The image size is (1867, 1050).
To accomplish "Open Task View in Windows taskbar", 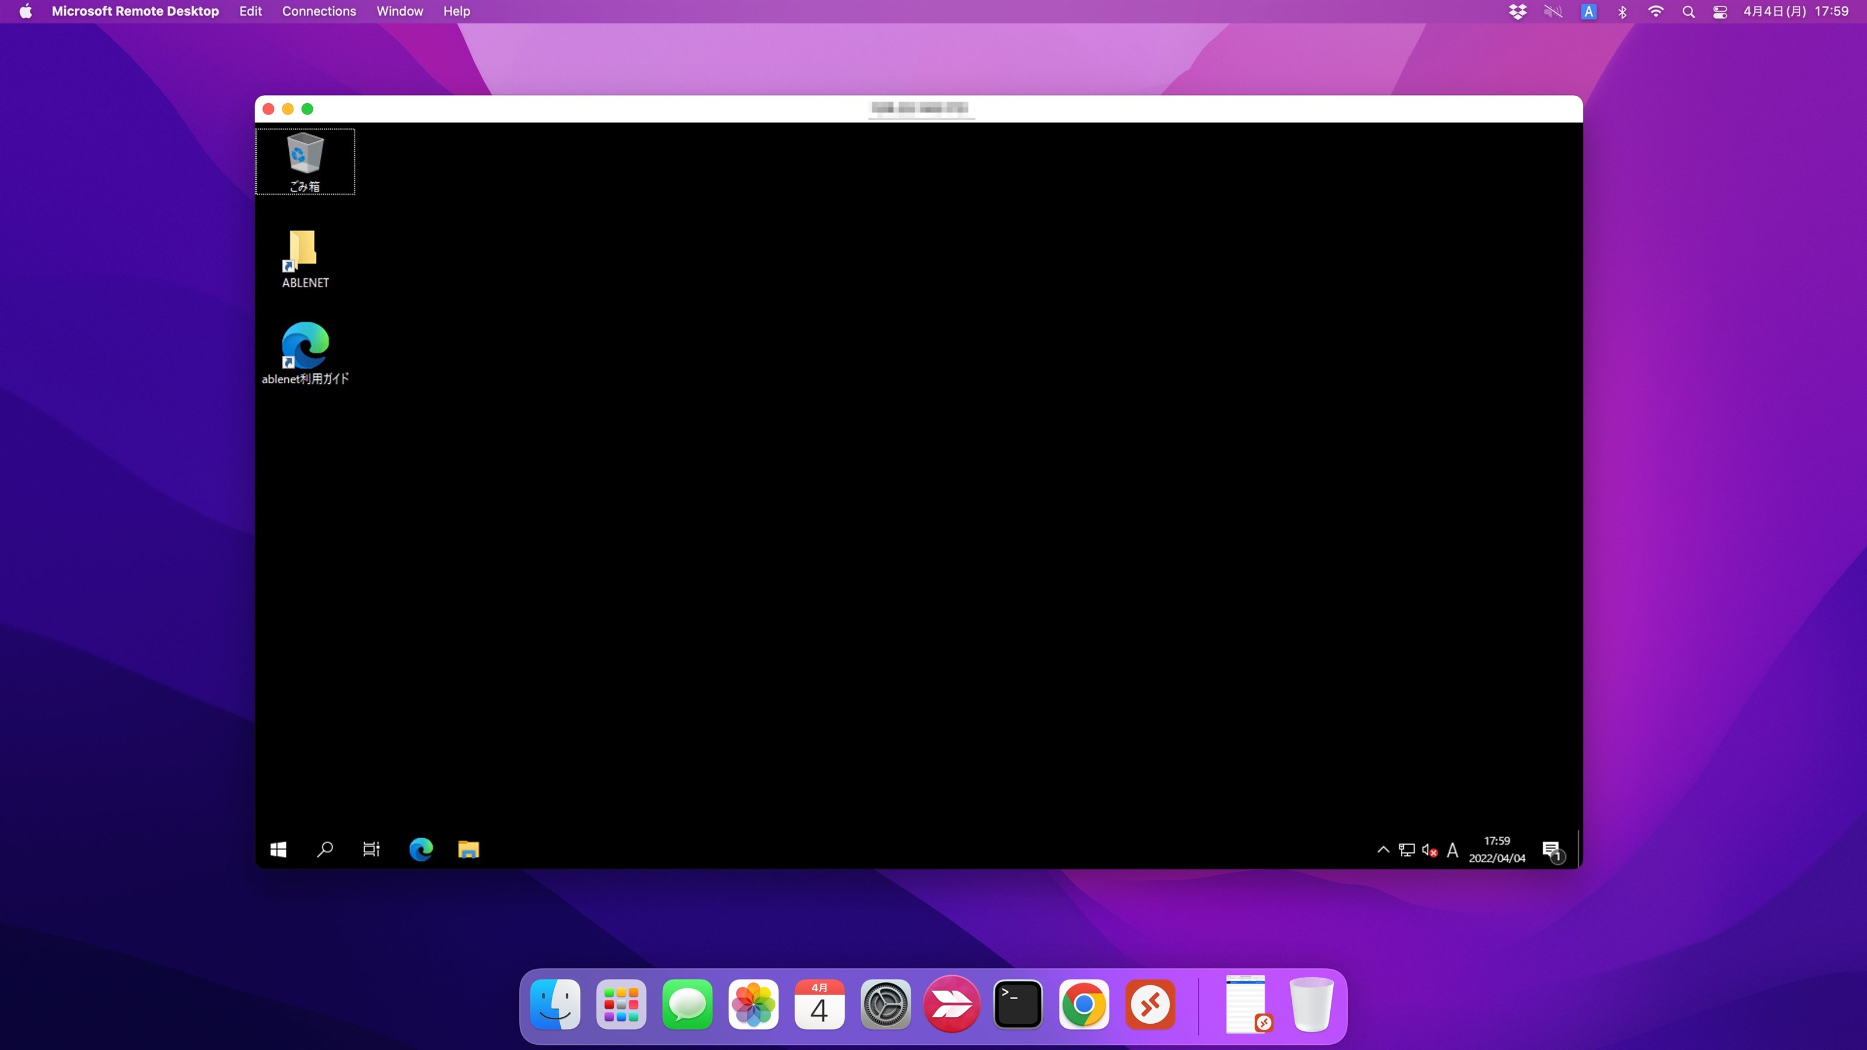I will 371,849.
